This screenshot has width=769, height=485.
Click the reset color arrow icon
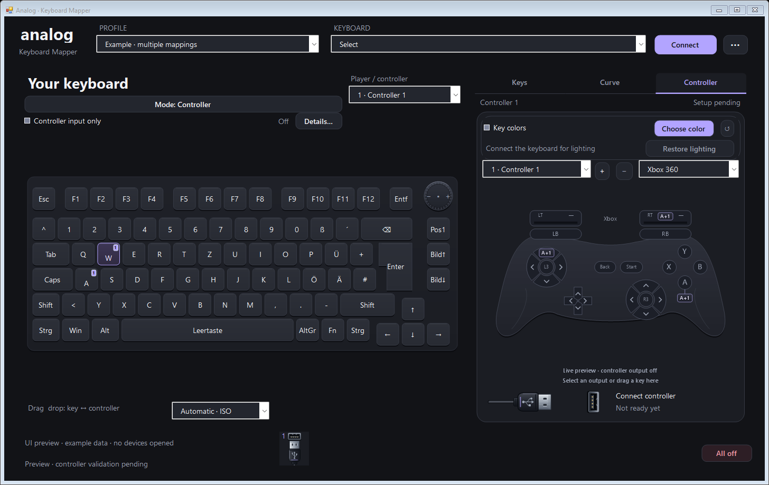[x=727, y=129]
